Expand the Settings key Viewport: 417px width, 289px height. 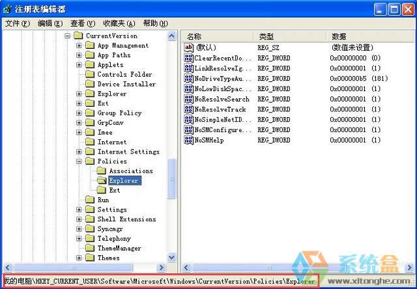pyautogui.click(x=79, y=210)
